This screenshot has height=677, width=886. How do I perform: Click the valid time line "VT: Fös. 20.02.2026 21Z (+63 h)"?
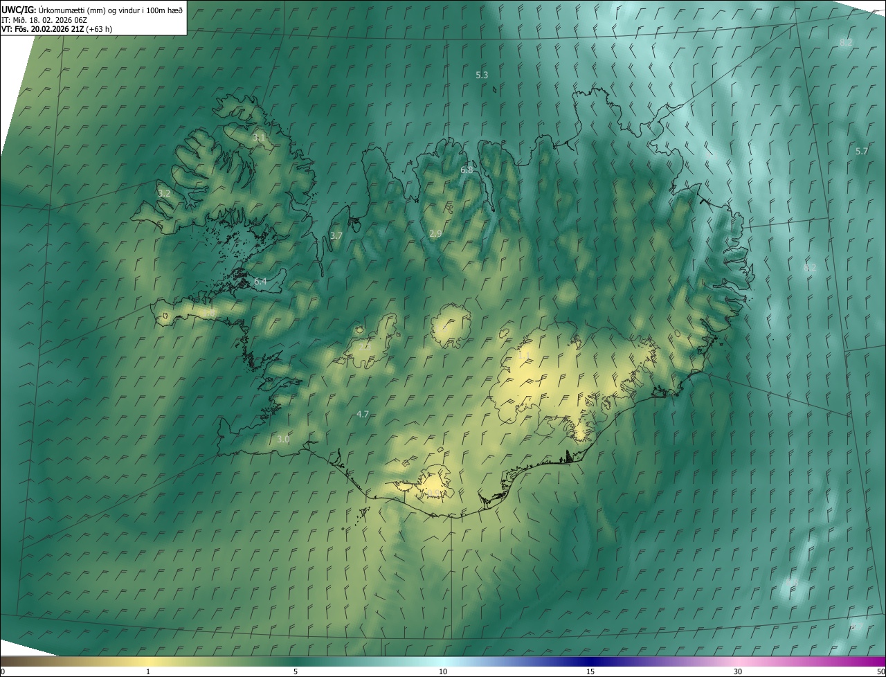tap(57, 29)
